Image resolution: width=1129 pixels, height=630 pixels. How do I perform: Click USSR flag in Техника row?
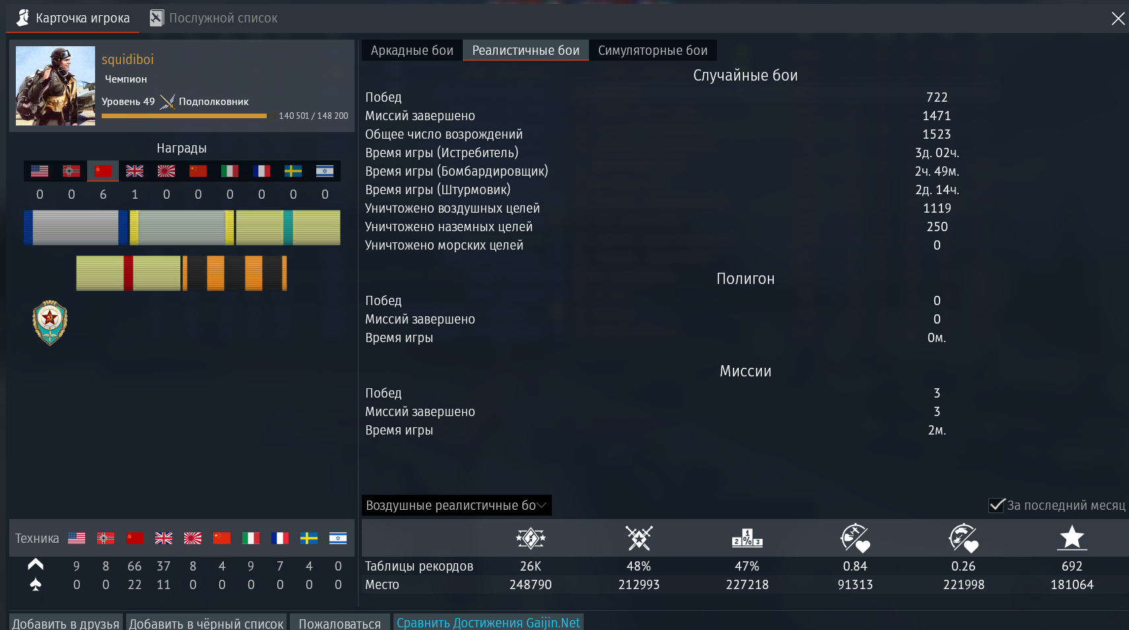pos(135,538)
